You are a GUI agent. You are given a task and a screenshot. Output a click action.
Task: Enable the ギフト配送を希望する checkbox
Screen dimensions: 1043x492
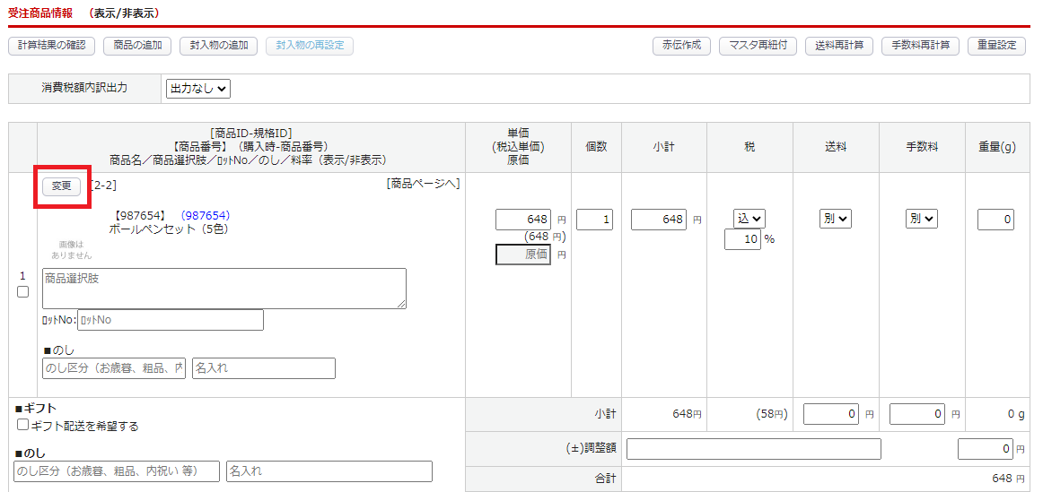23,425
